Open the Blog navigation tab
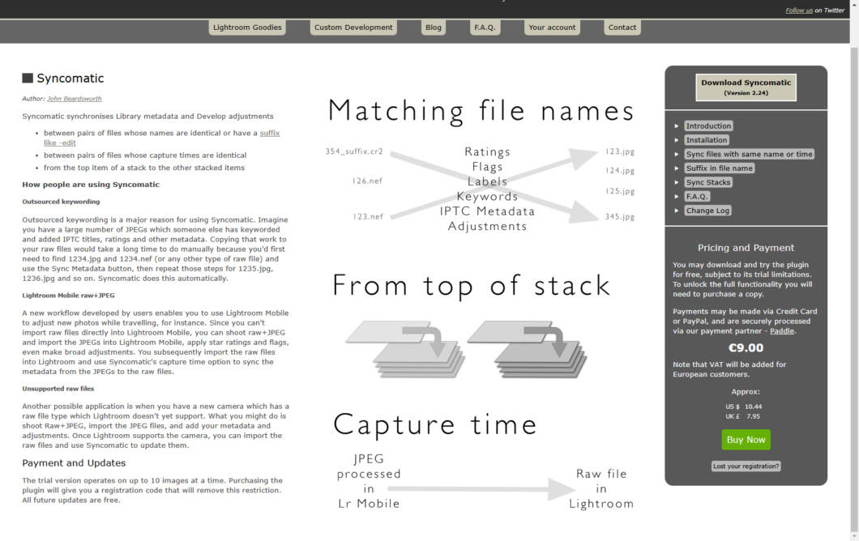 pos(434,28)
